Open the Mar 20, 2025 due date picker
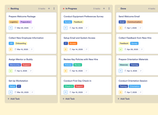 point(21,28)
